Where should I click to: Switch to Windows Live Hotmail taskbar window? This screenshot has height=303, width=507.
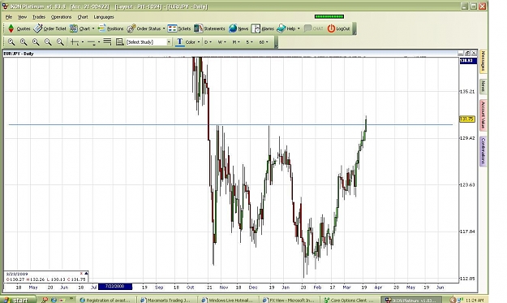tap(228, 300)
